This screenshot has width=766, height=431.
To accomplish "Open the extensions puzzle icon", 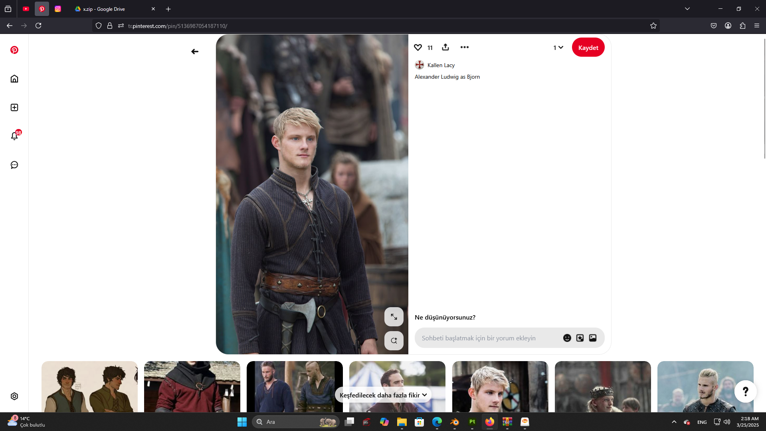I will point(742,26).
